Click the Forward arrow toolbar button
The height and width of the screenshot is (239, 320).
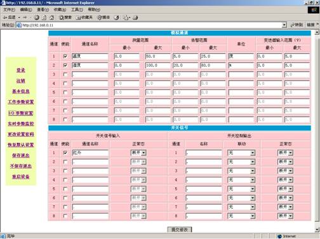[x=25, y=18]
